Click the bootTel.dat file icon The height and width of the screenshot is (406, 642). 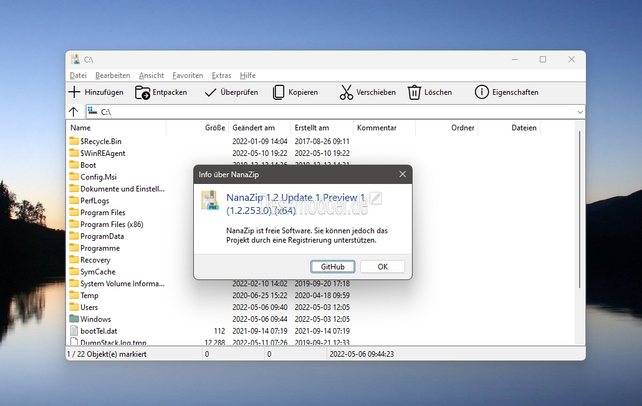74,331
